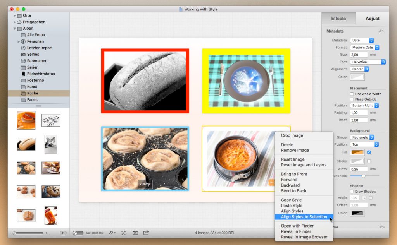
Task: Open the wrench menu in the Metadata header
Action: (381, 31)
